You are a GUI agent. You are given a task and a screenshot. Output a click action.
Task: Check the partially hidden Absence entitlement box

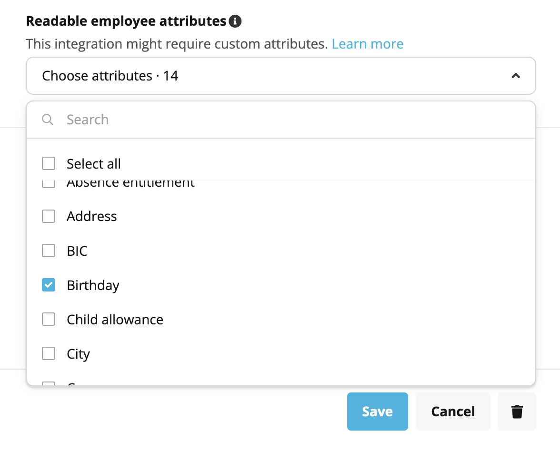pos(49,184)
